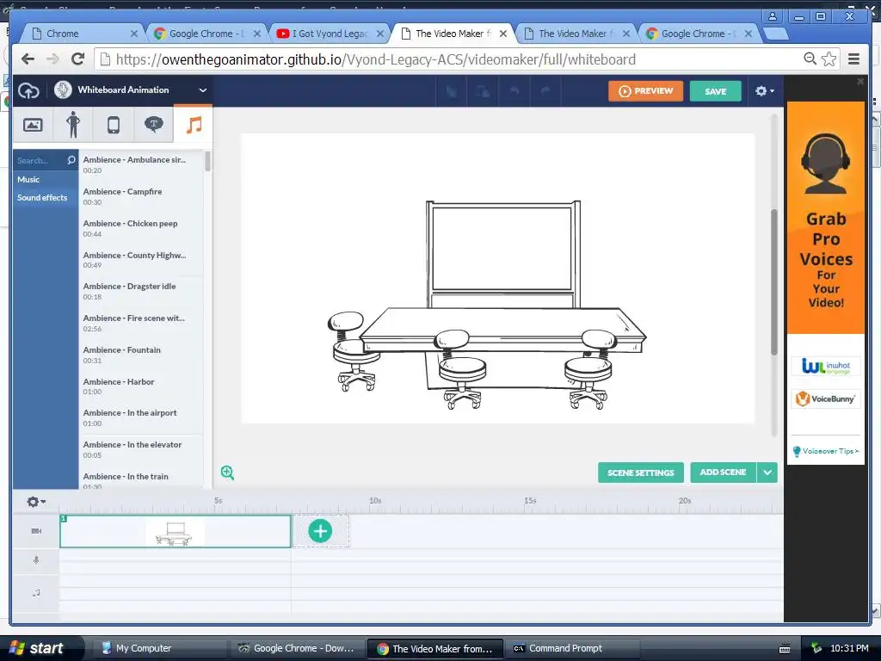
Task: Open the props phone tab
Action: click(x=114, y=125)
